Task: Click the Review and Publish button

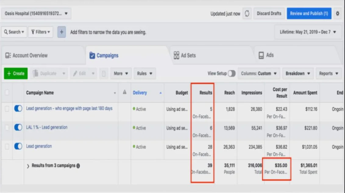Action: coord(309,14)
